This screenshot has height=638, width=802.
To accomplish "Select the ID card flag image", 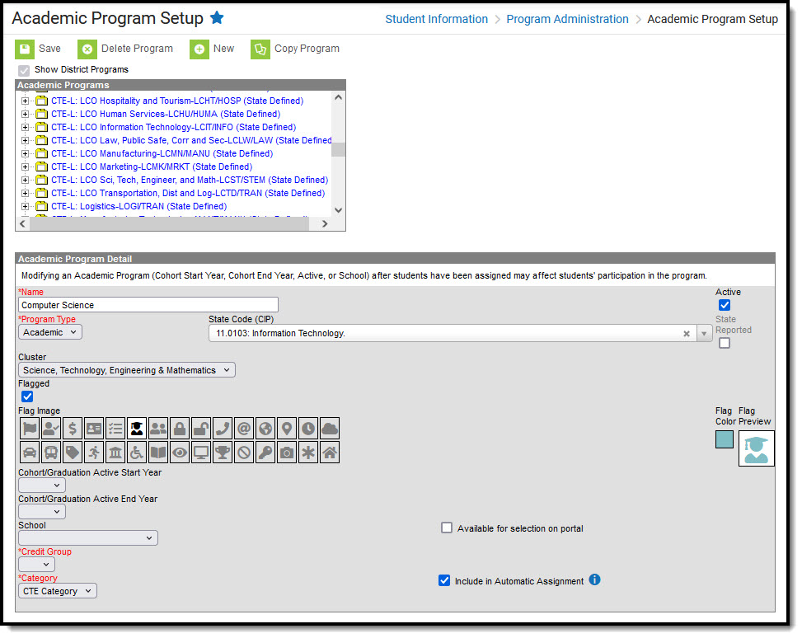I will (94, 429).
